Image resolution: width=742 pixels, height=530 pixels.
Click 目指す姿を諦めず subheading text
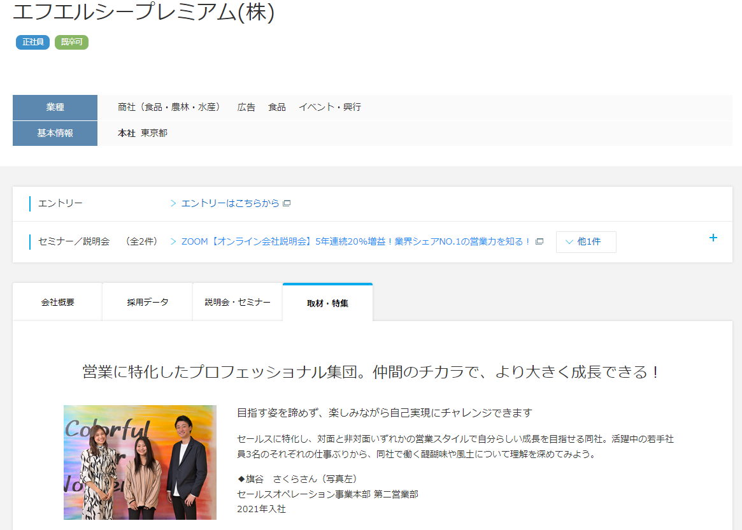[385, 413]
